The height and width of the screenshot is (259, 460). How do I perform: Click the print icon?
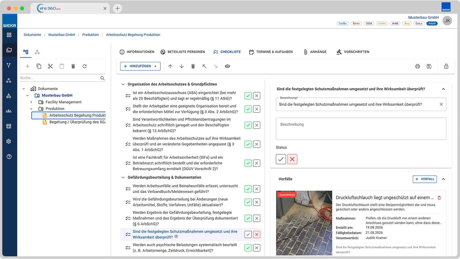(x=417, y=66)
